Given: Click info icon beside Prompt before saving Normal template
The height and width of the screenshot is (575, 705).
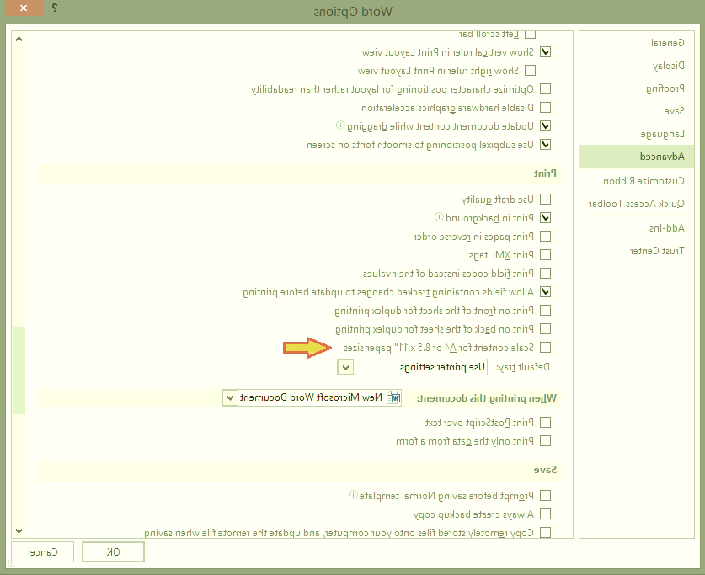Looking at the screenshot, I should tap(351, 495).
